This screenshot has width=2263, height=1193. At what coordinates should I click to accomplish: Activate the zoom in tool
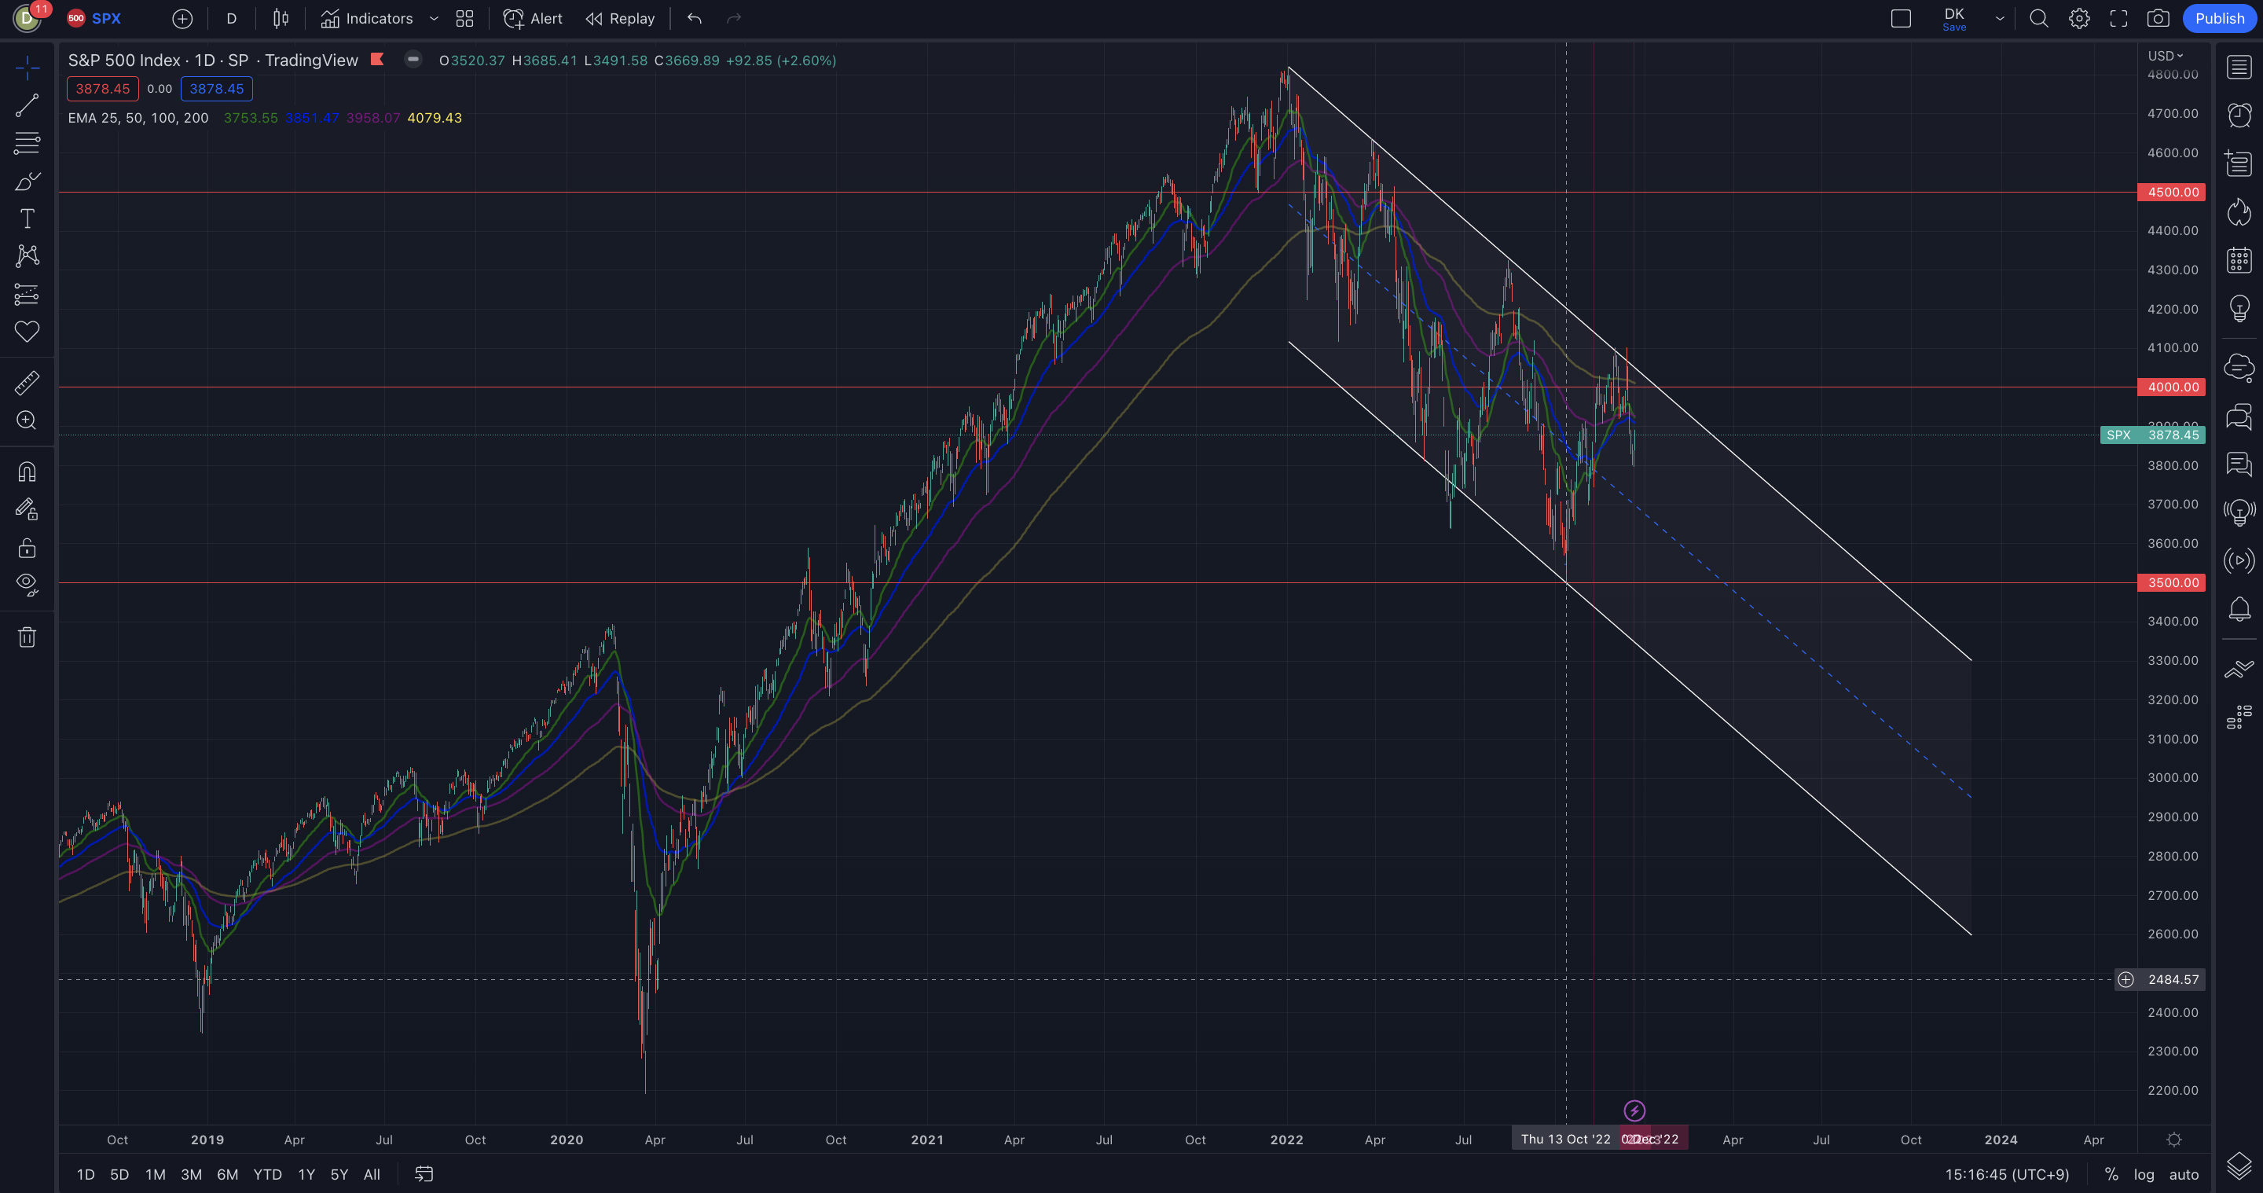(x=28, y=420)
